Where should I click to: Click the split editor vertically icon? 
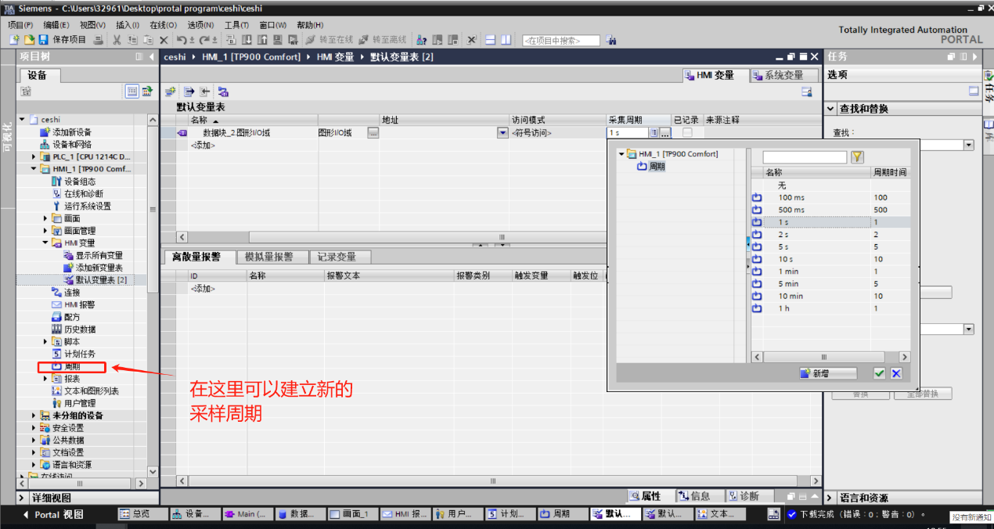tap(506, 40)
